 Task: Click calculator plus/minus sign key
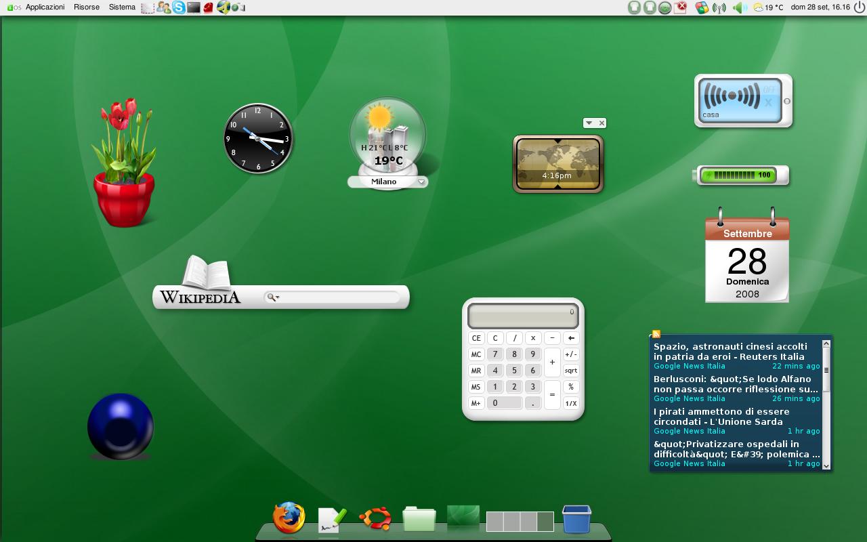571,354
